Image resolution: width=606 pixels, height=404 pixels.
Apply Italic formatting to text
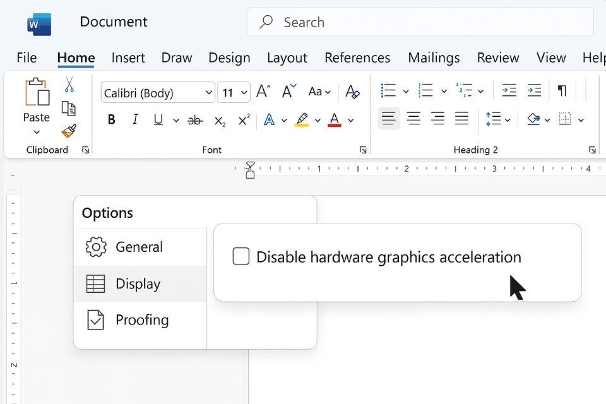(x=134, y=120)
